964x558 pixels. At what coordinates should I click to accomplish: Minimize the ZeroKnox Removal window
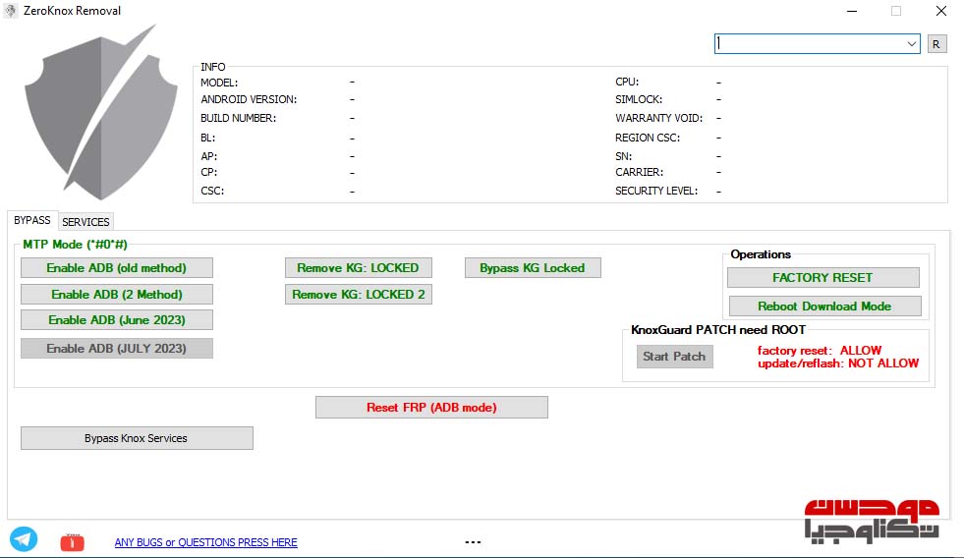(x=852, y=11)
